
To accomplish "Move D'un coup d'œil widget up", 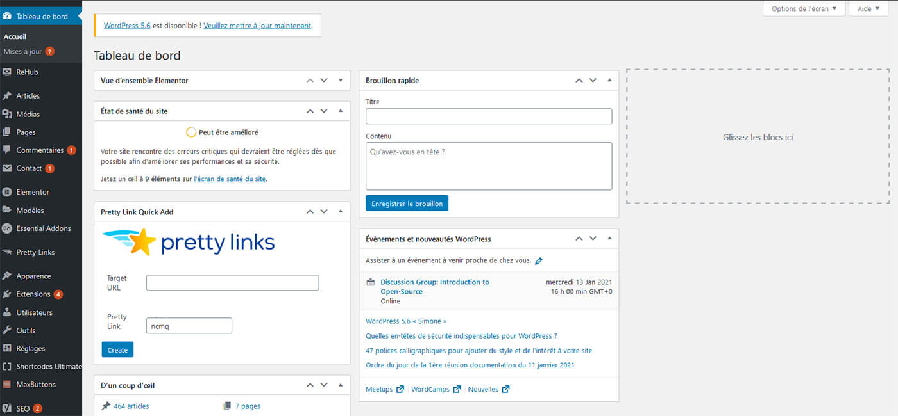I will pyautogui.click(x=310, y=385).
